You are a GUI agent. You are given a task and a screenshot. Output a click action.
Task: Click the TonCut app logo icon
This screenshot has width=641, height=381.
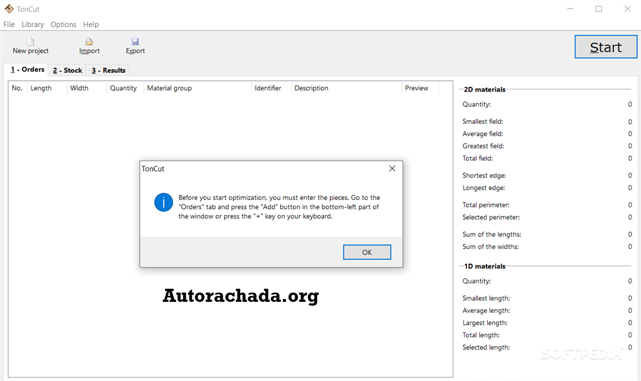coord(9,9)
